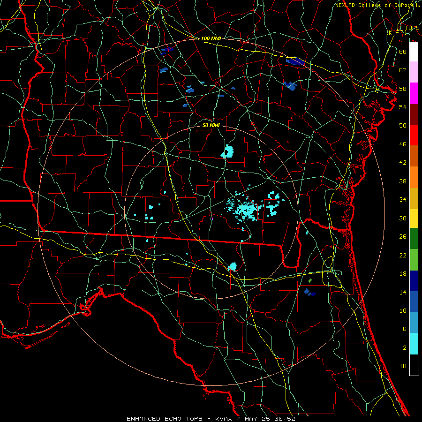Click the tiny magenta echo pixel near center
The image size is (422, 422).
coord(212,219)
